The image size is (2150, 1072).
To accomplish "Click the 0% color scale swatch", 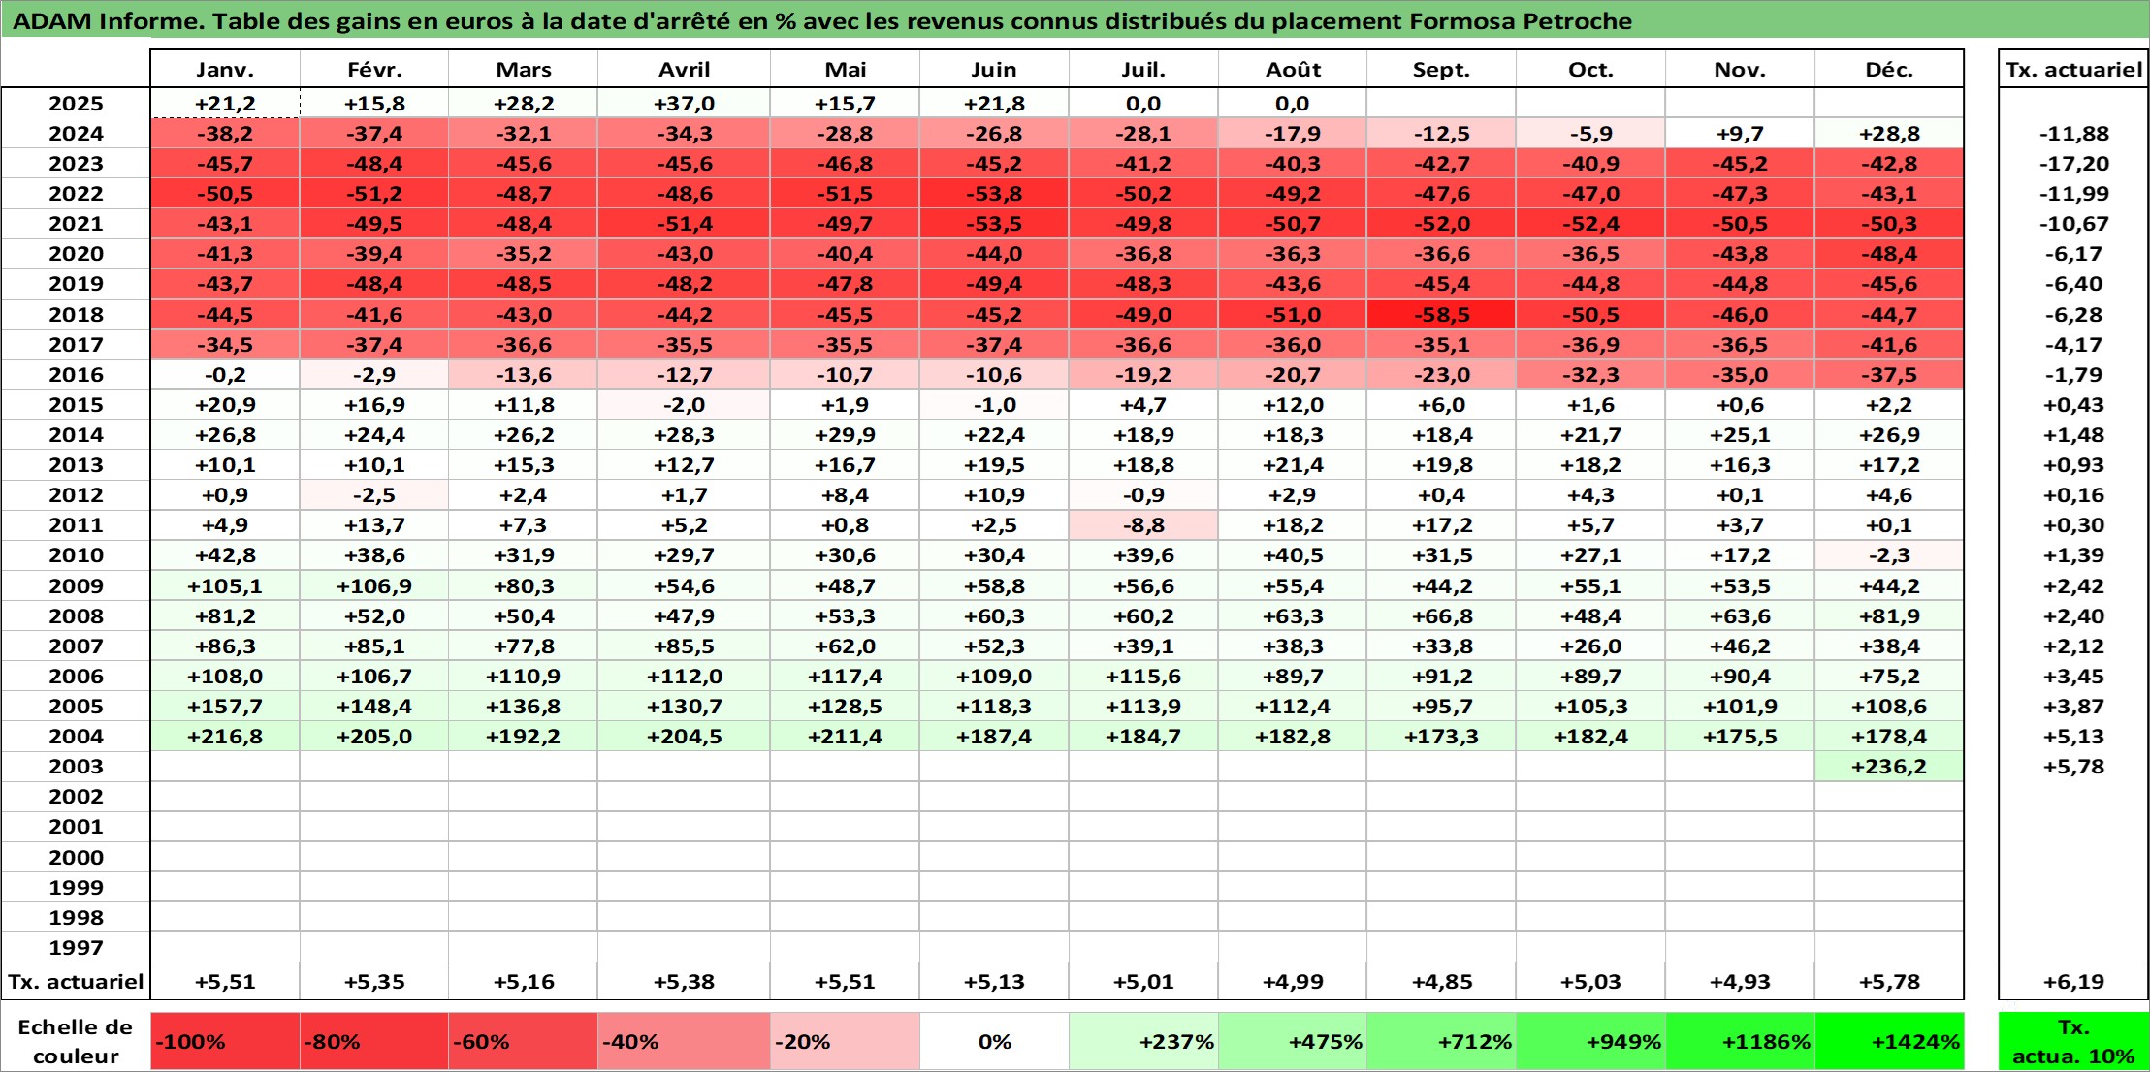I will pyautogui.click(x=994, y=1042).
